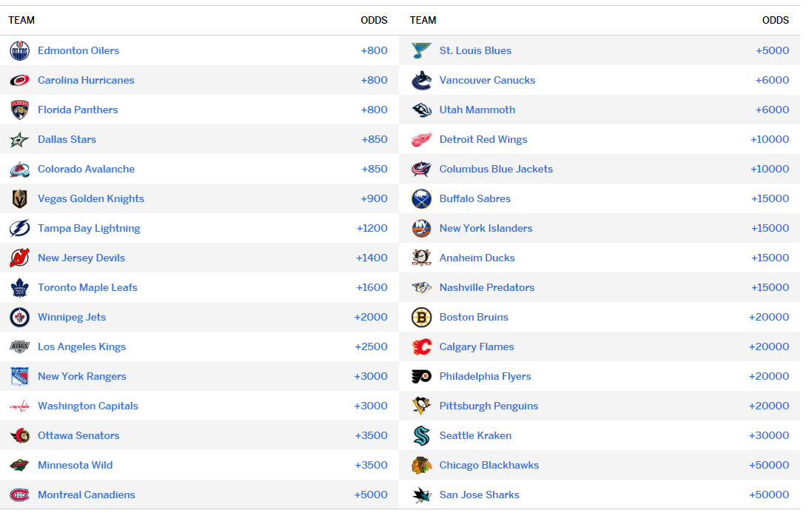The image size is (809, 516).
Task: Click the Detroit Red Wings logo
Action: [x=422, y=139]
